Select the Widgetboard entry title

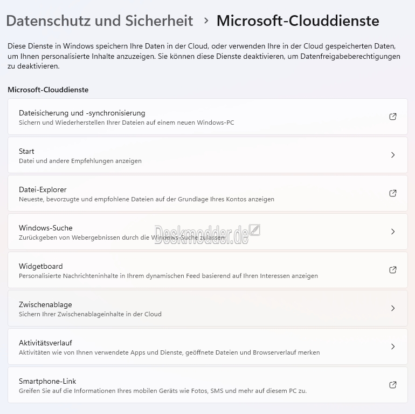41,266
